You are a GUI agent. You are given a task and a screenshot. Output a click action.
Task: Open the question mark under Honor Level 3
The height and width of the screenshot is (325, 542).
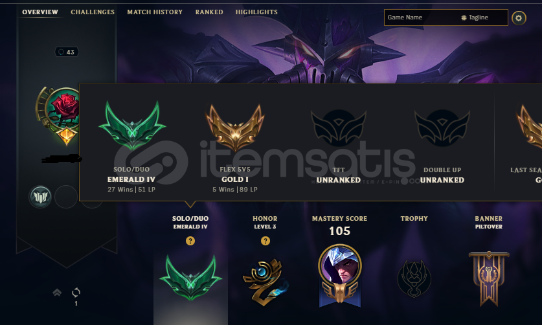[x=265, y=241]
